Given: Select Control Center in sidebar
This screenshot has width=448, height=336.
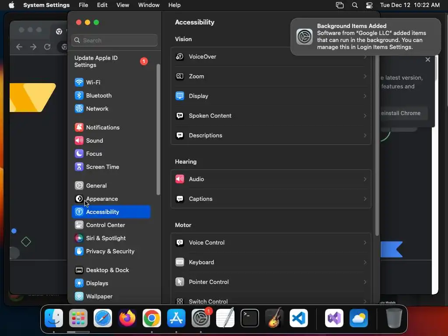Looking at the screenshot, I should [x=111, y=225].
